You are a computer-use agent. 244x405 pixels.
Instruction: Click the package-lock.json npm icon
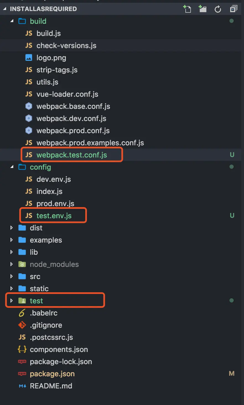[x=22, y=362]
